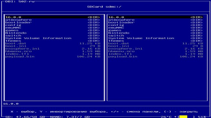211x118 pixels.
Task: Select the atmosphere folder in left panel
Action: (x=53, y=20)
